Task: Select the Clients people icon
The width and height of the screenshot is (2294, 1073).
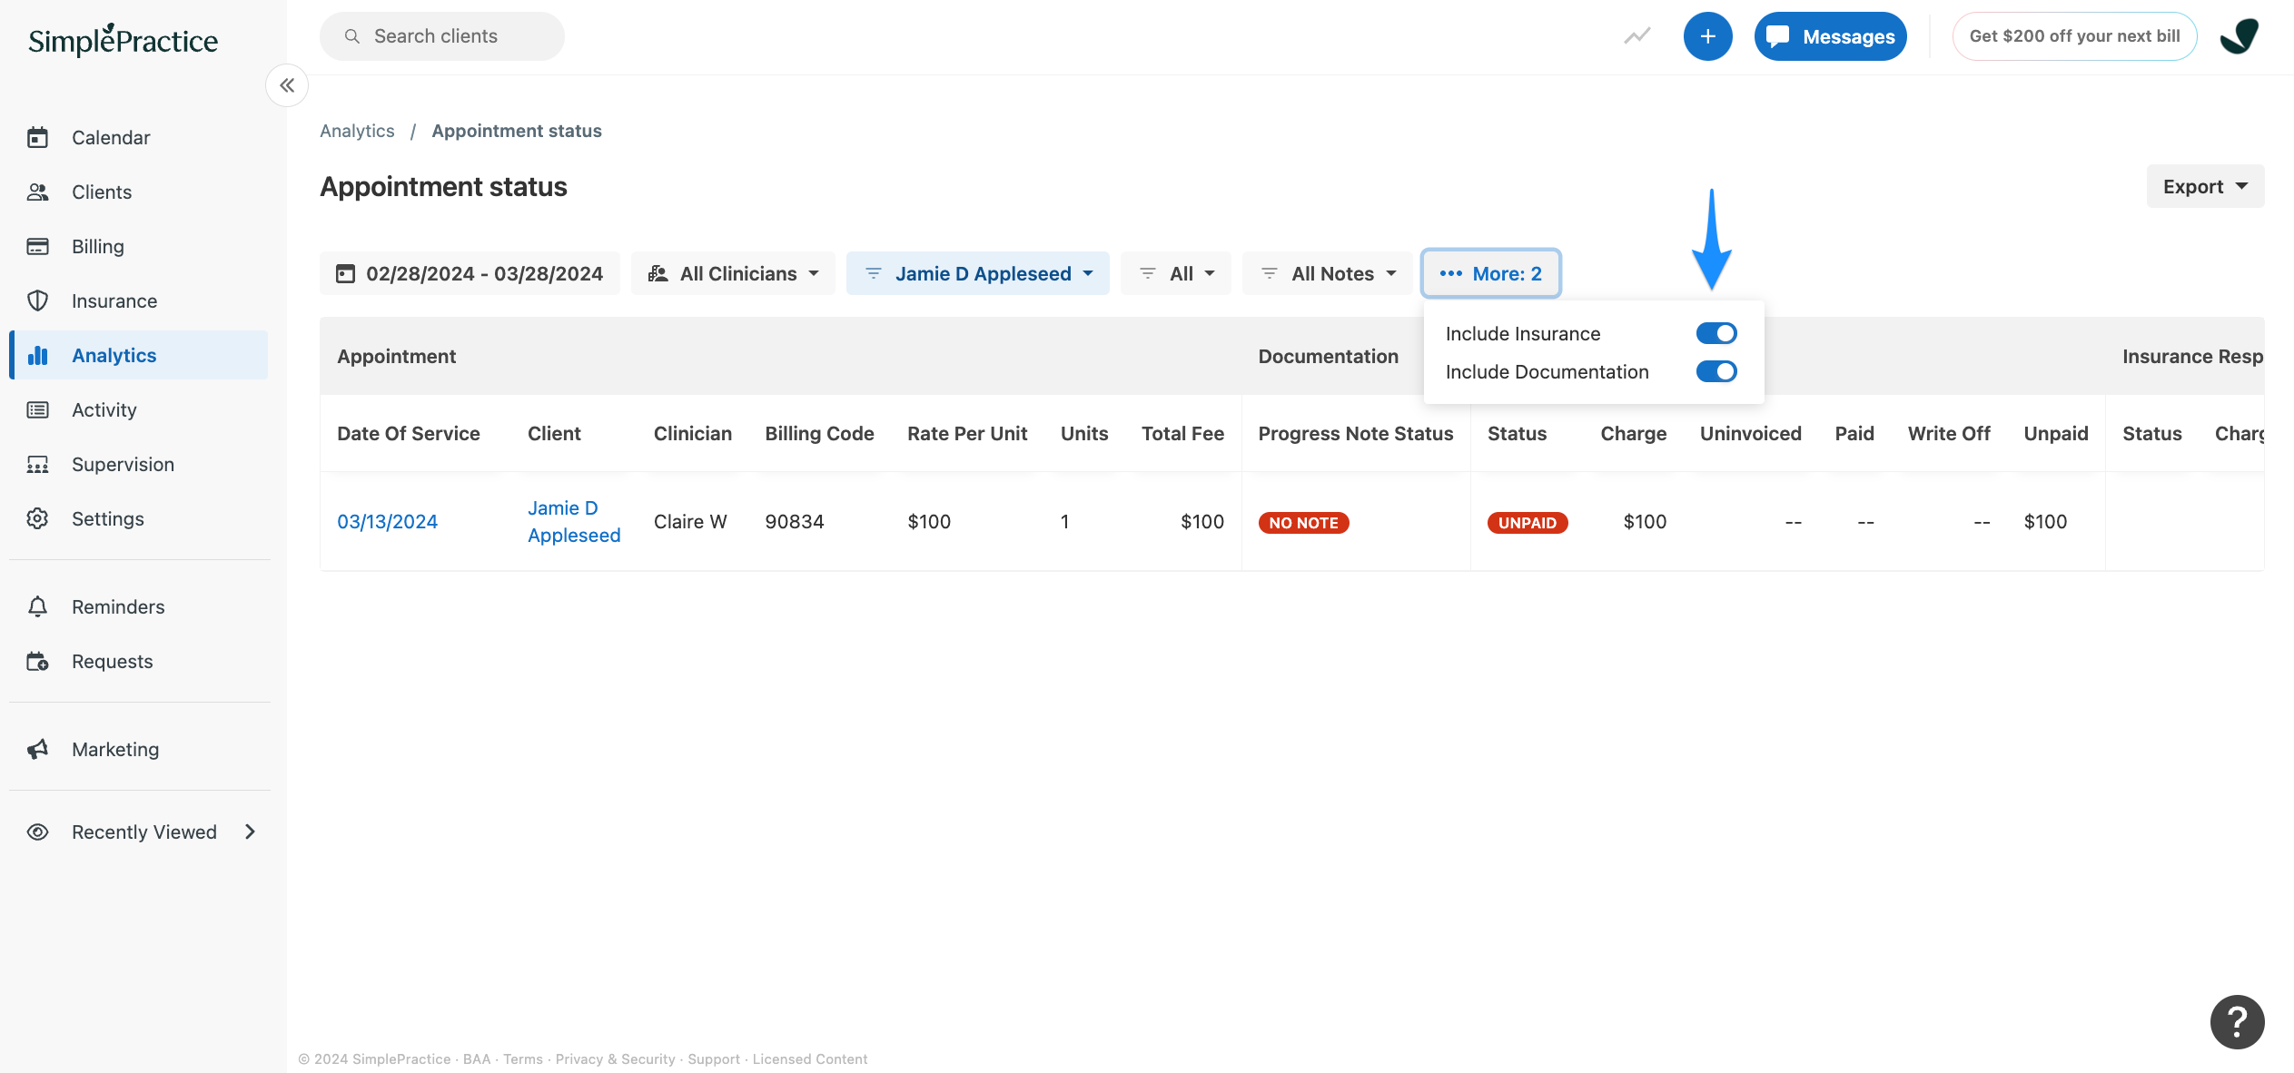Action: [38, 192]
